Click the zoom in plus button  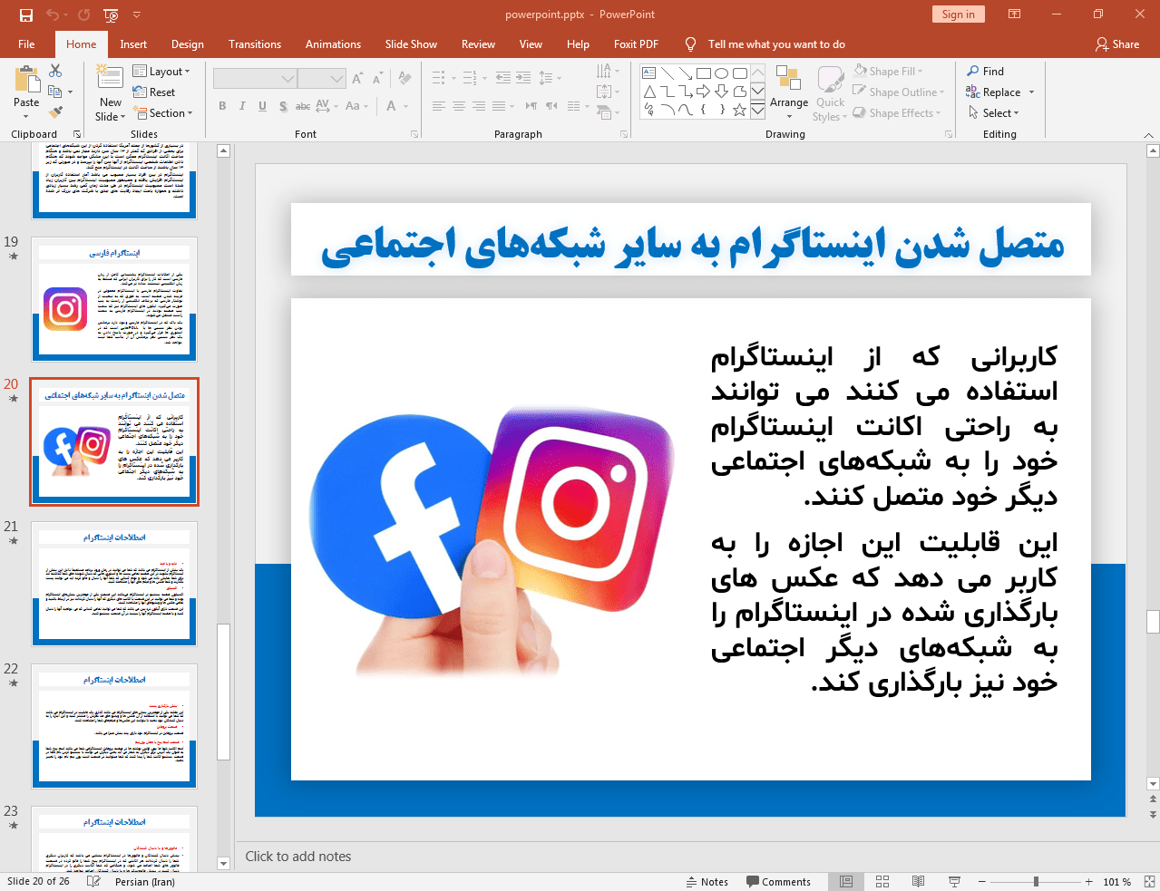(x=1088, y=881)
